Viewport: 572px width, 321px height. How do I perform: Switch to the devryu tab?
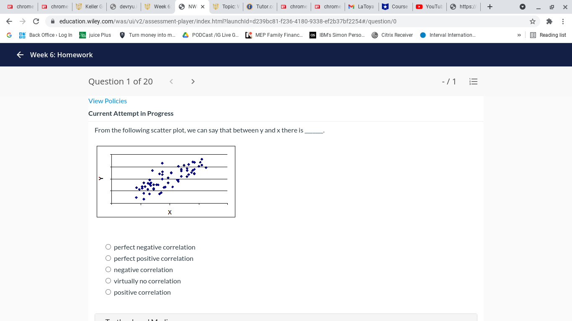click(x=123, y=7)
